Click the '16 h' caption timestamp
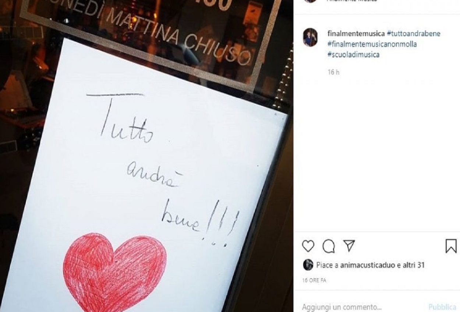The width and height of the screenshot is (460, 312). tap(333, 72)
